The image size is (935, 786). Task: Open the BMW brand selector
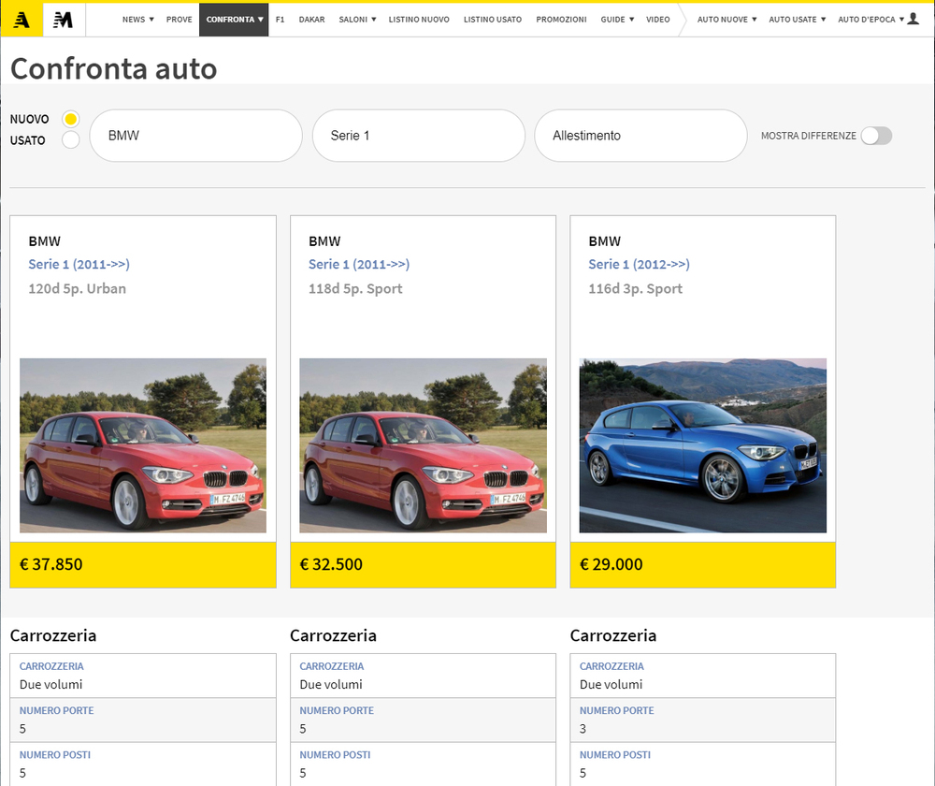(x=195, y=136)
